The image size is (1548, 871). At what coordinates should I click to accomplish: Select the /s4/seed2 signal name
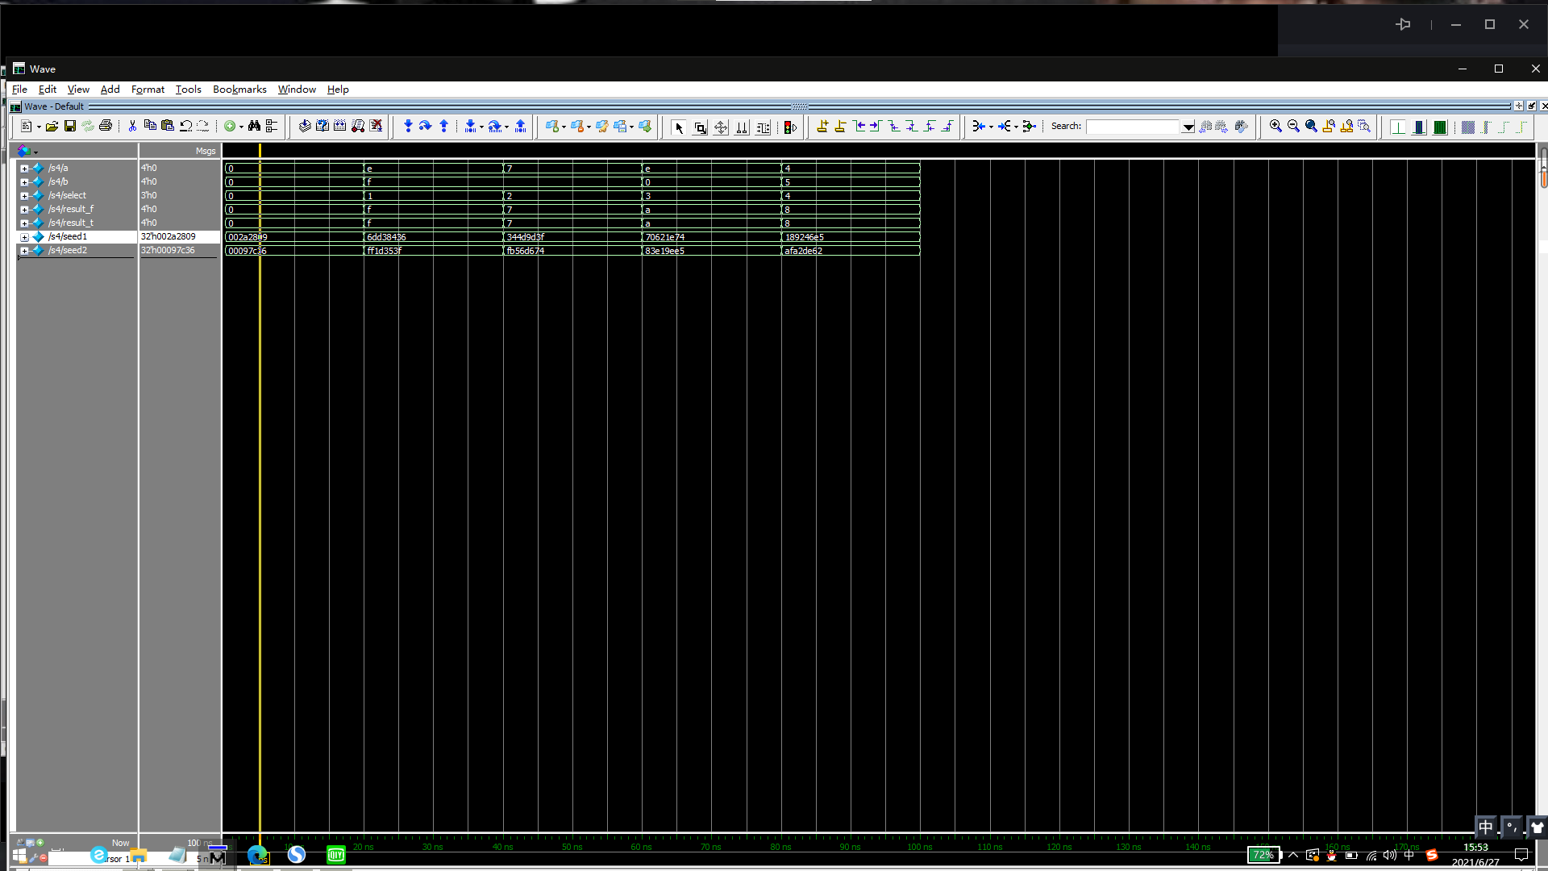click(x=68, y=250)
